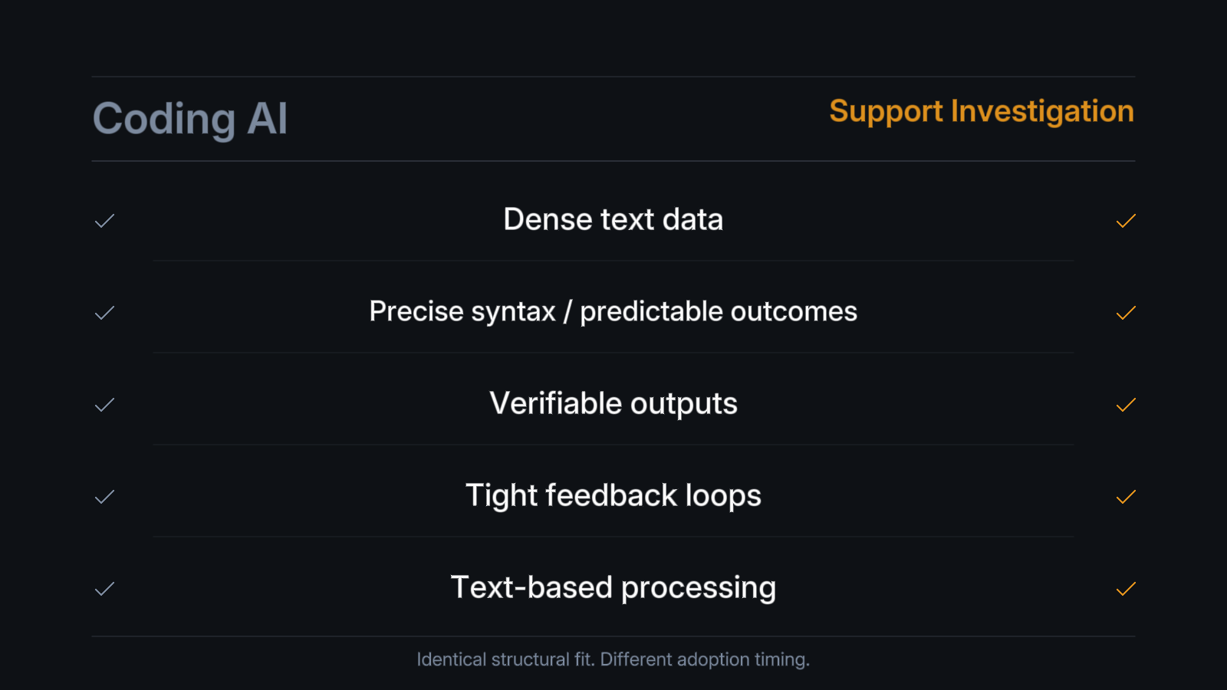Click gray checkmark beside Verifiable outputs

click(104, 405)
